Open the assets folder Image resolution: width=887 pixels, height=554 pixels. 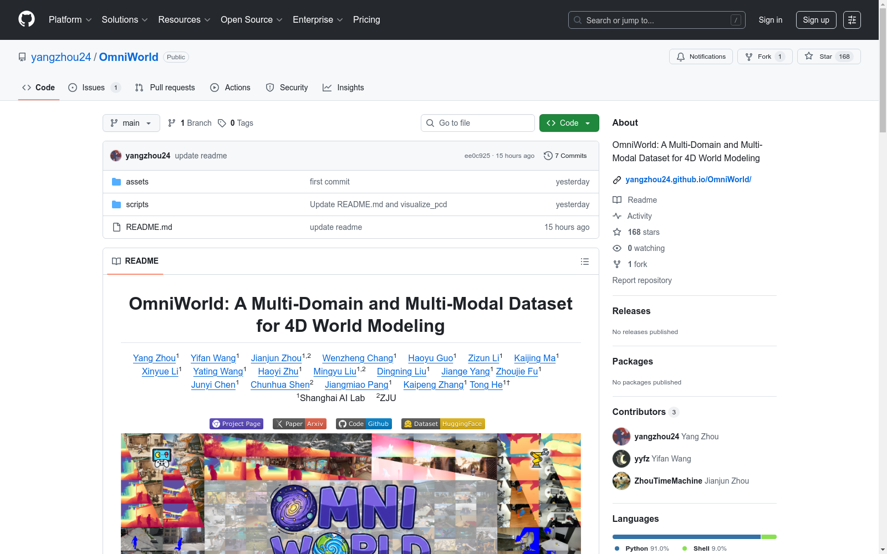coord(137,182)
